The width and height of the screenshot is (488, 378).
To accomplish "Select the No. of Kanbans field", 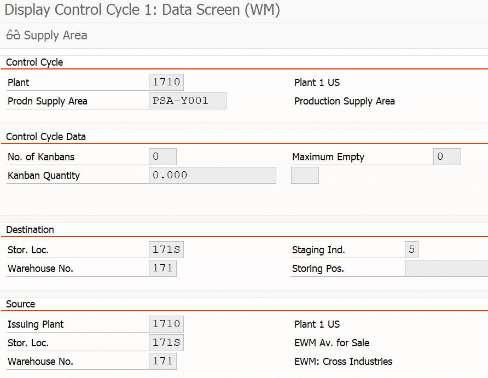I will [x=163, y=156].
